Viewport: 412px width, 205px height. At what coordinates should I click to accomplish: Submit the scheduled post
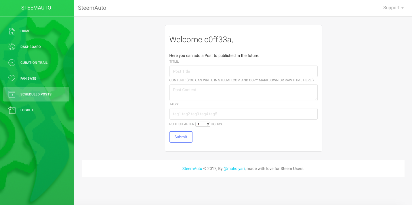[181, 137]
